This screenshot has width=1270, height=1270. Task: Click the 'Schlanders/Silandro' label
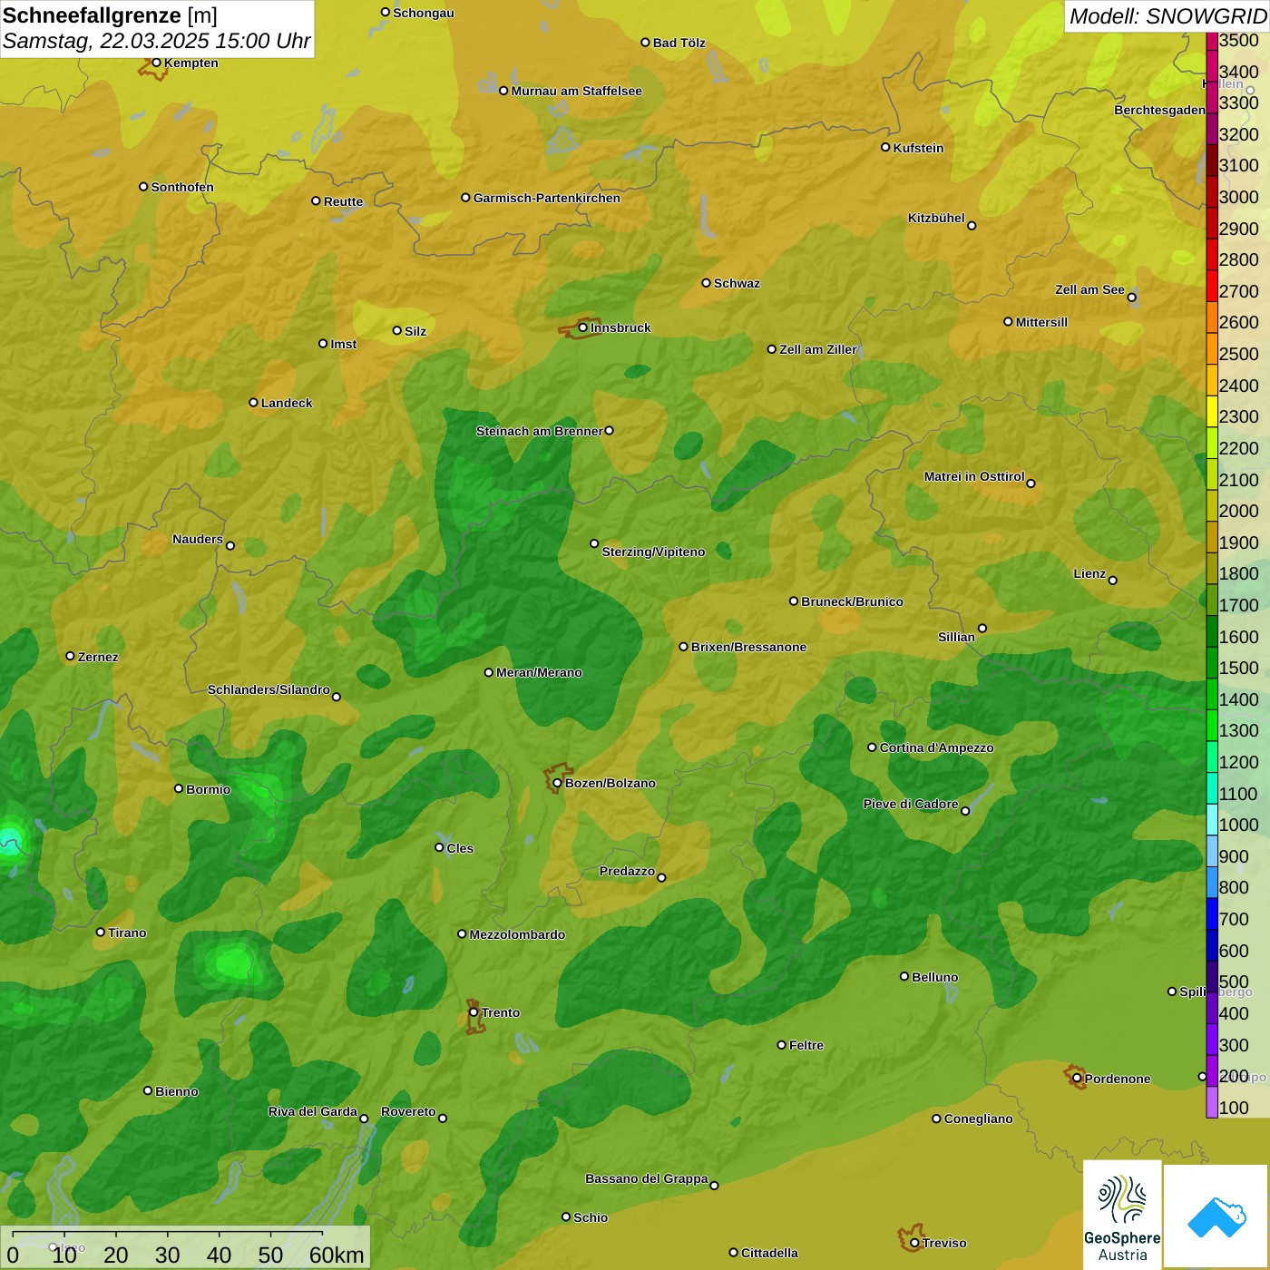tap(269, 689)
